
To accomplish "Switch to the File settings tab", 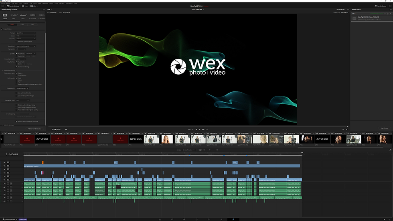I will (32, 25).
